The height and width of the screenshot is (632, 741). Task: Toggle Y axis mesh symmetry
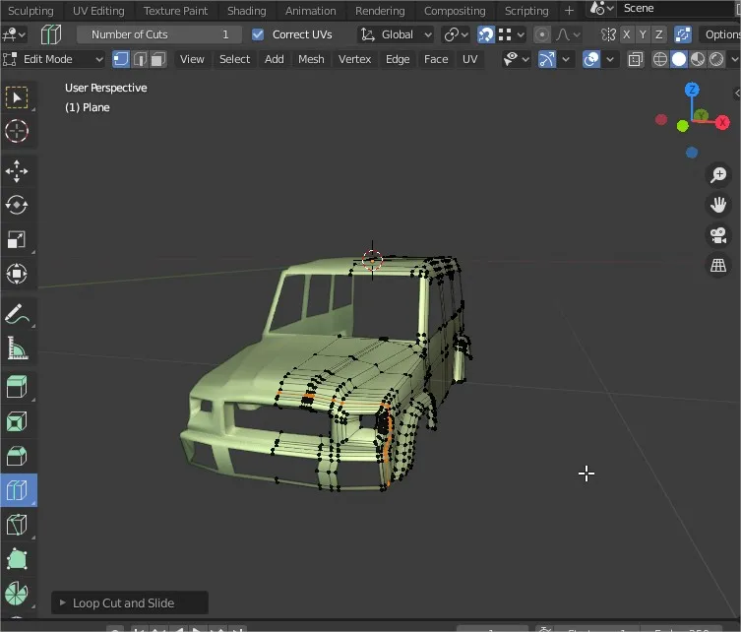643,34
